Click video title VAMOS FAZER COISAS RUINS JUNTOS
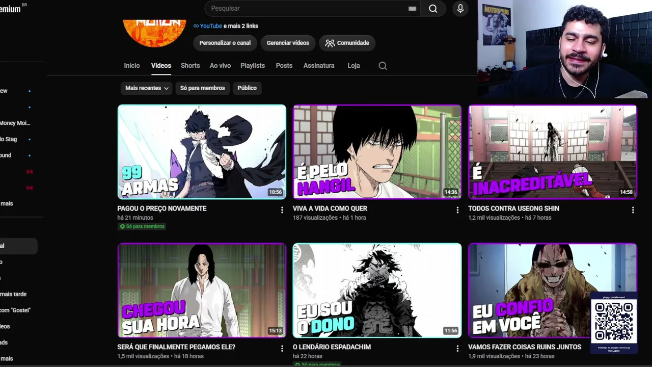 tap(525, 347)
